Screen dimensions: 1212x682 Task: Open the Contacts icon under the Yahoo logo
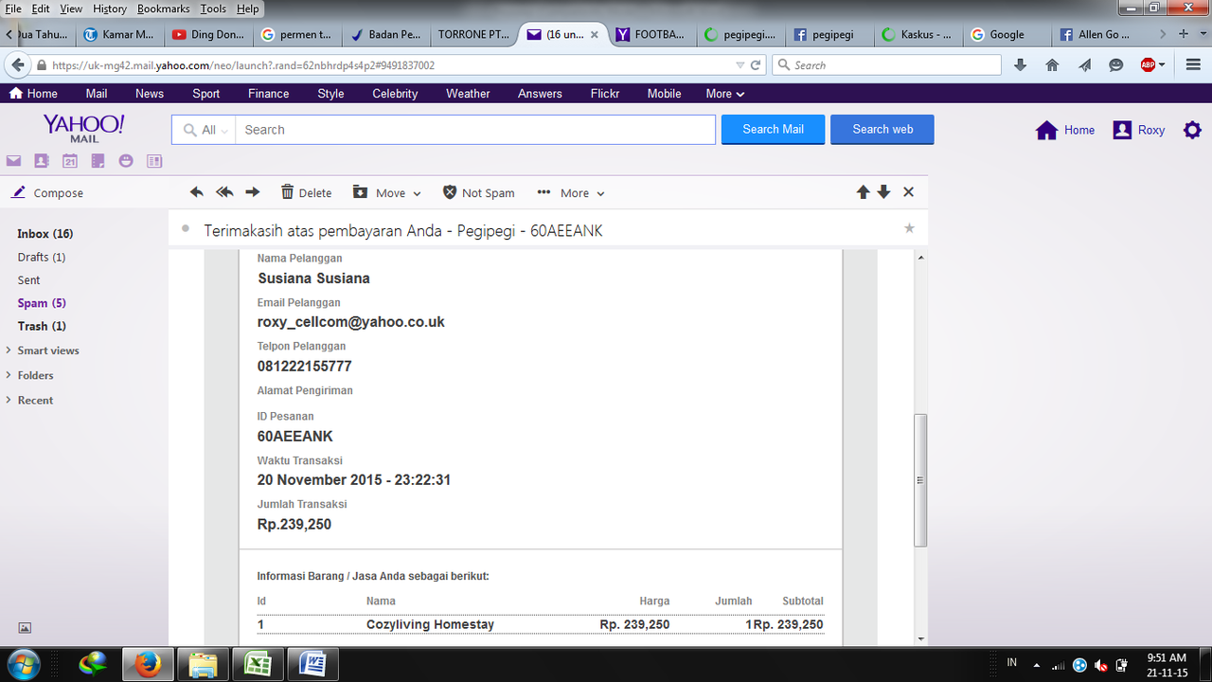click(42, 161)
